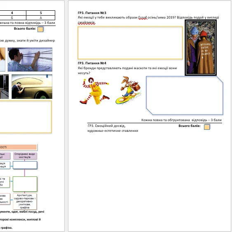This screenshot has width=232, height=232.
Task: Click the Ronald McDonald mascot image
Action: 94,91
